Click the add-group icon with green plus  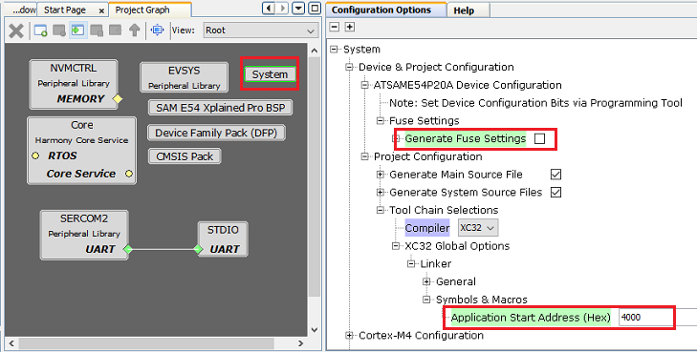41,31
